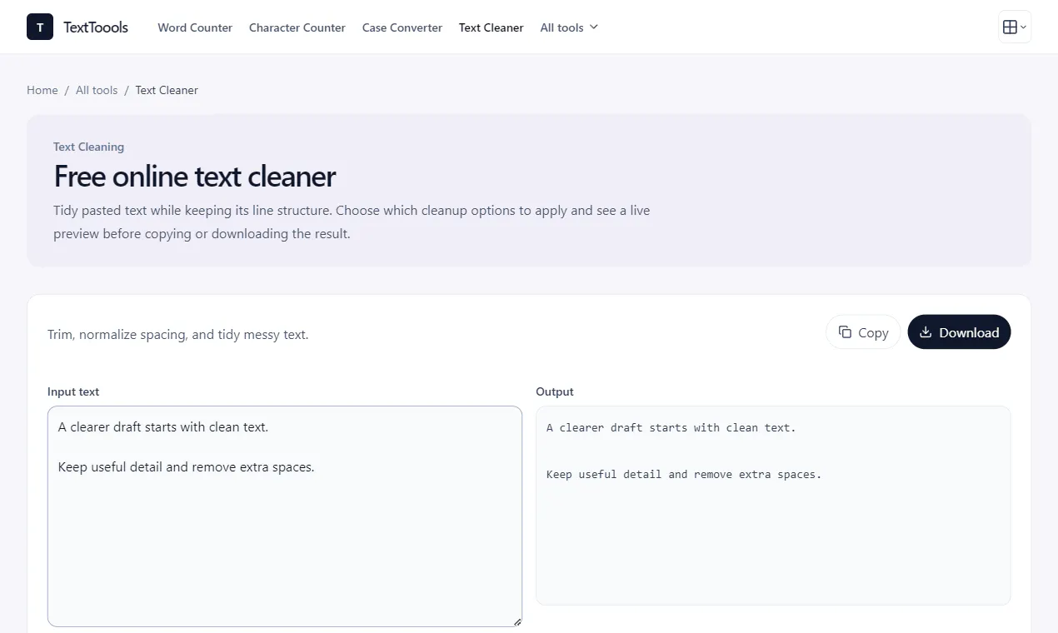Go to Character Counter in the navbar
This screenshot has height=633, width=1058.
tap(297, 27)
